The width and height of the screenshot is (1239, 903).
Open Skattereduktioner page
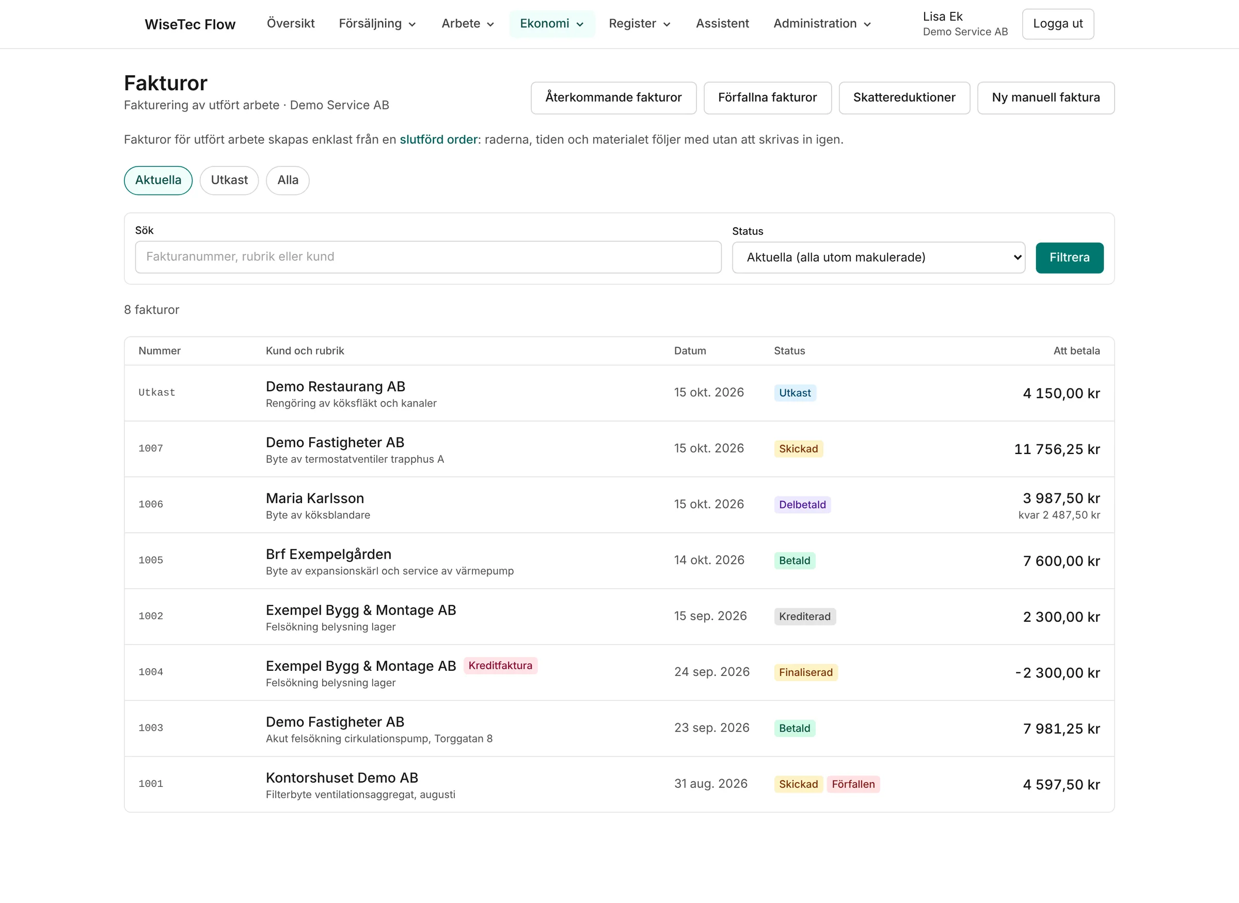[904, 98]
